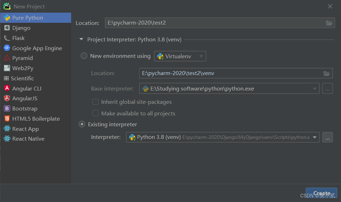Click the Pyramid framework icon
Image resolution: width=341 pixels, height=202 pixels.
point(7,58)
